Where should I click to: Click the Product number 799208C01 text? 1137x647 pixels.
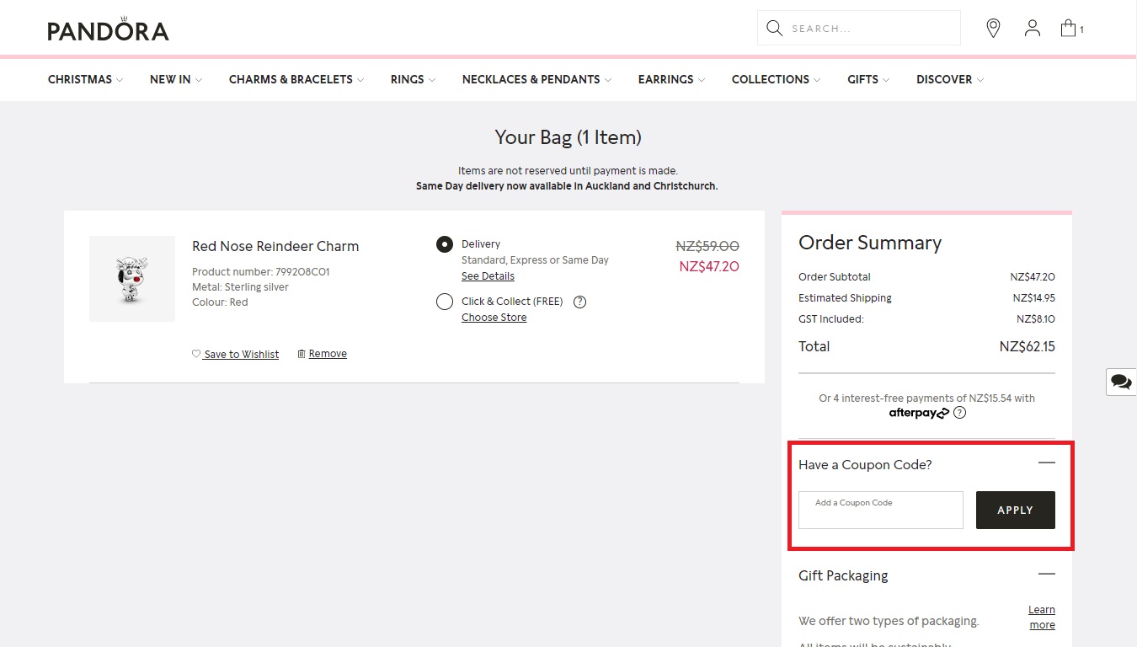[260, 272]
